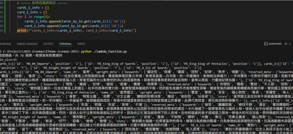Click the comment line '# ===== 取得塔羅牌資訊 ====='
The width and height of the screenshot is (293, 134).
coord(42,3)
